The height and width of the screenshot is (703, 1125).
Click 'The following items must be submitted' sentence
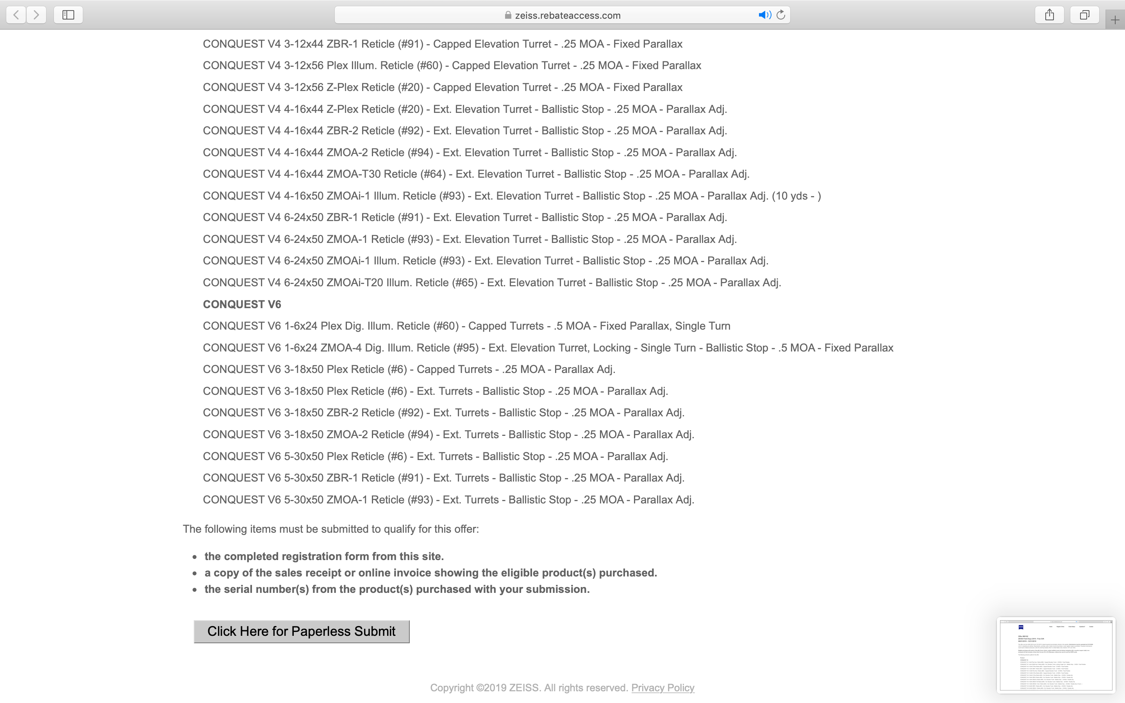(331, 529)
